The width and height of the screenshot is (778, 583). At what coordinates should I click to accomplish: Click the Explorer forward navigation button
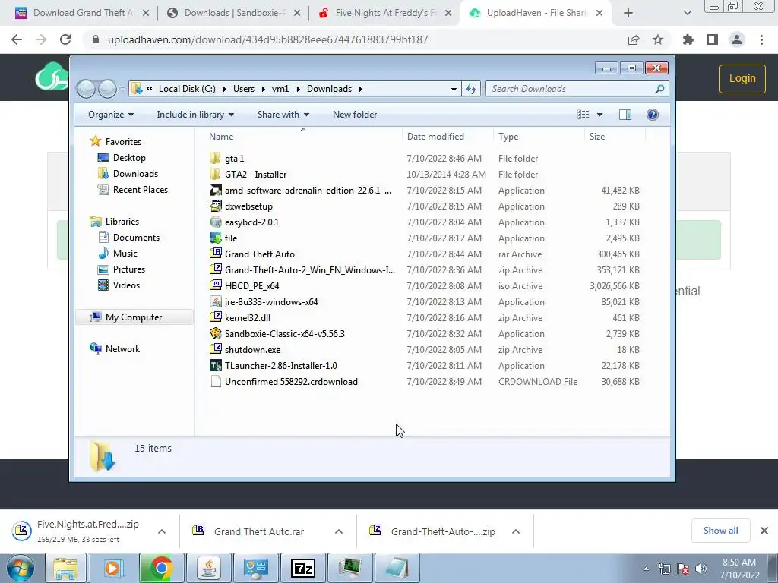[107, 89]
